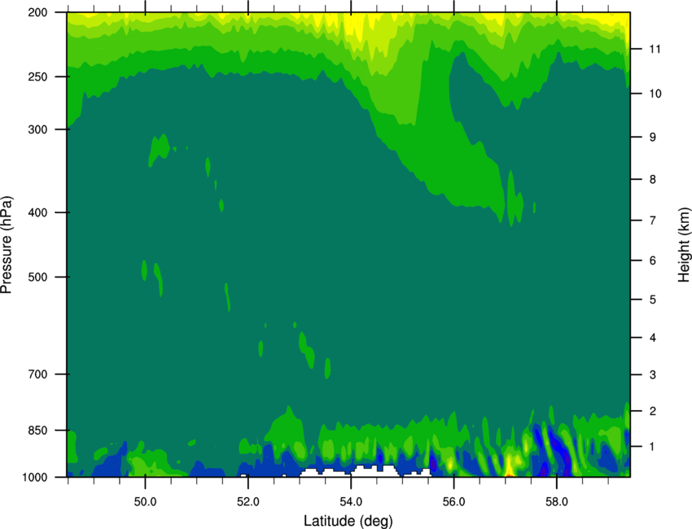Select the 300 pressure tick label
This screenshot has width=692, height=529.
tap(38, 129)
